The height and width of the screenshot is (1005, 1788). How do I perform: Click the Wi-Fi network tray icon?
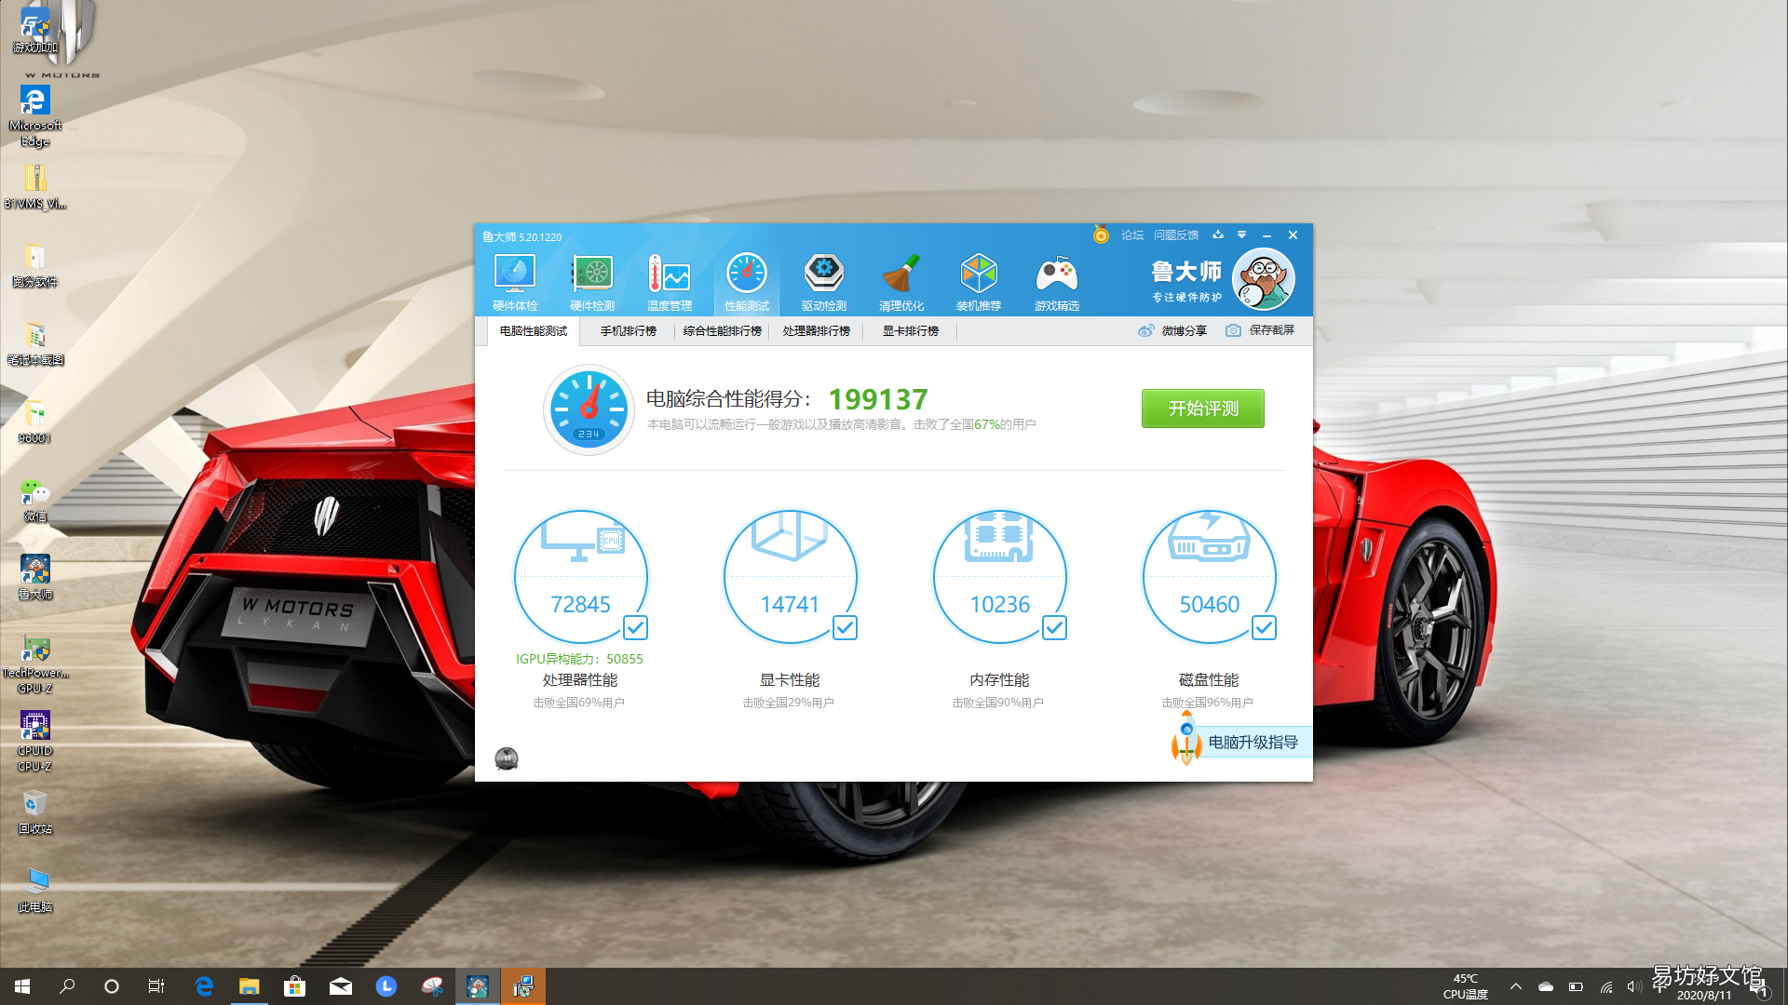pos(1605,986)
